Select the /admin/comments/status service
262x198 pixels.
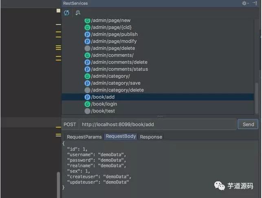[x=120, y=69]
